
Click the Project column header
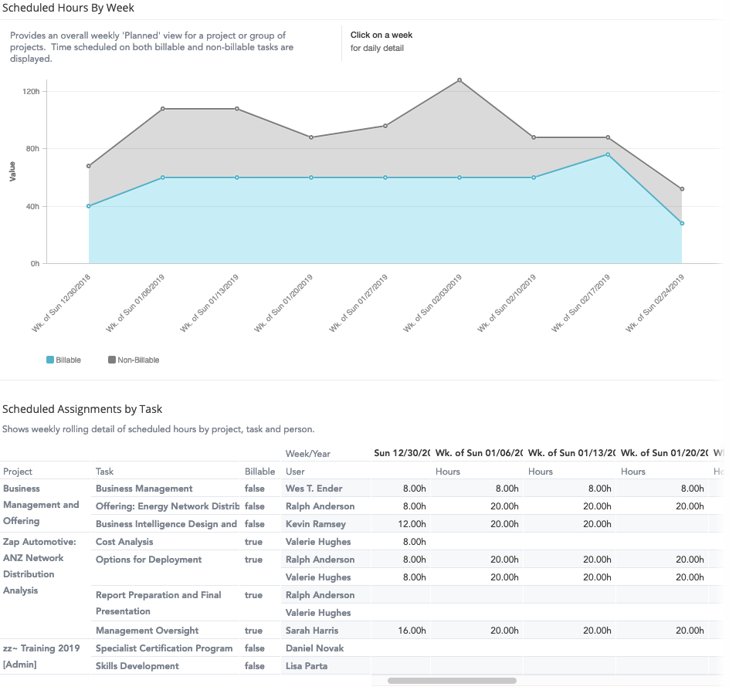[x=18, y=472]
